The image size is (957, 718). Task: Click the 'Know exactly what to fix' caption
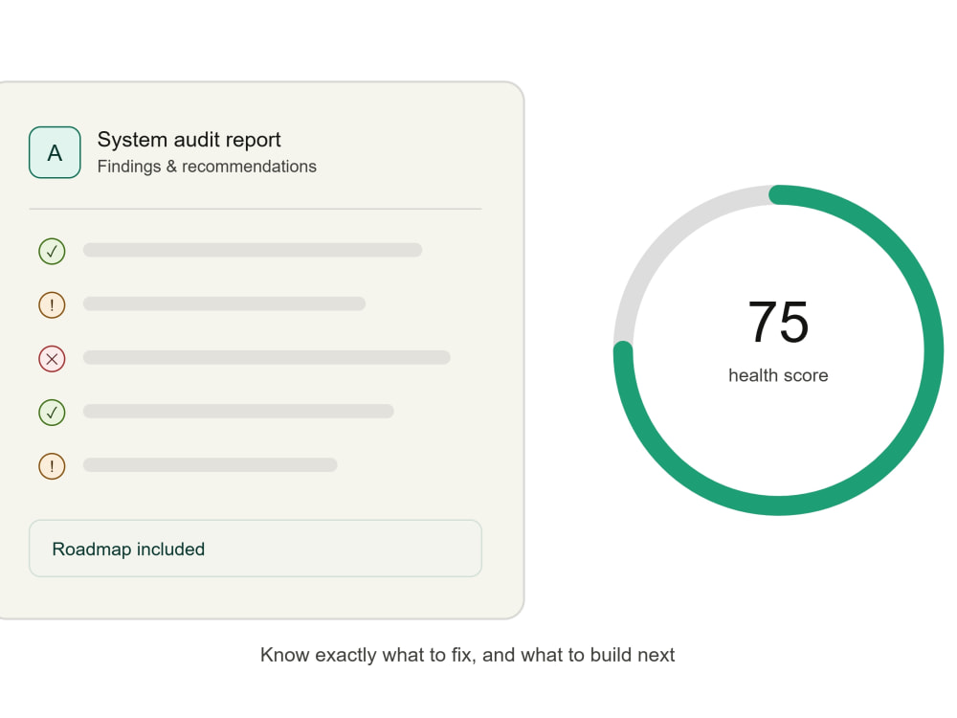468,655
